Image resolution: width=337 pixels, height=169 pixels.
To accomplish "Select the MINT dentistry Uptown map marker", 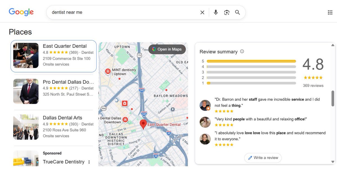I will (108, 72).
